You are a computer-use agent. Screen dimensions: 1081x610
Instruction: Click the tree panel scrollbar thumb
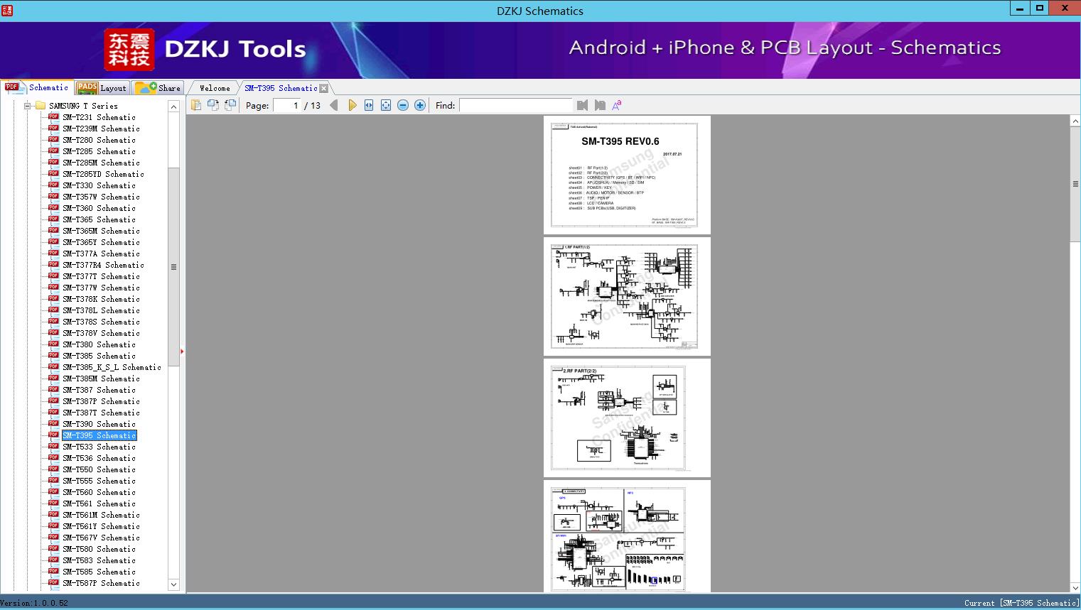coord(173,267)
